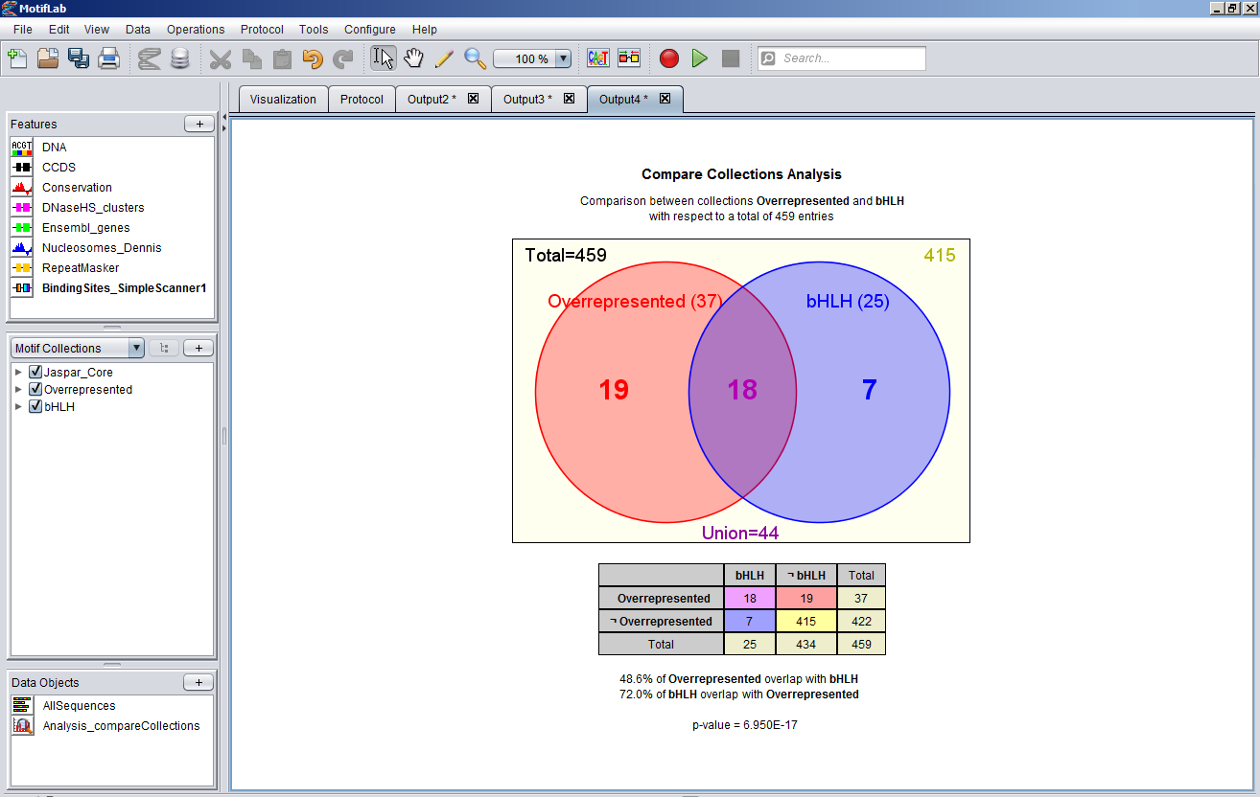Select the BindingSites_SimpleScanner1 feature
This screenshot has height=797, width=1260.
point(111,288)
